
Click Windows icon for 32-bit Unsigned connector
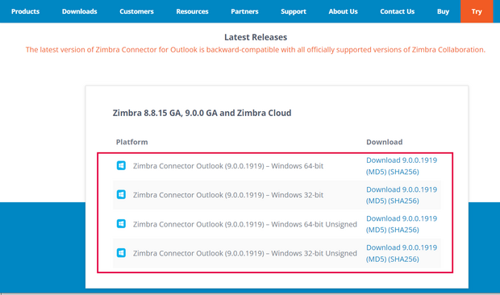point(121,253)
